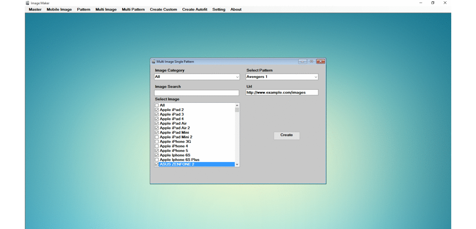476x229 pixels.
Task: Expand the Image Category dropdown
Action: (x=237, y=77)
